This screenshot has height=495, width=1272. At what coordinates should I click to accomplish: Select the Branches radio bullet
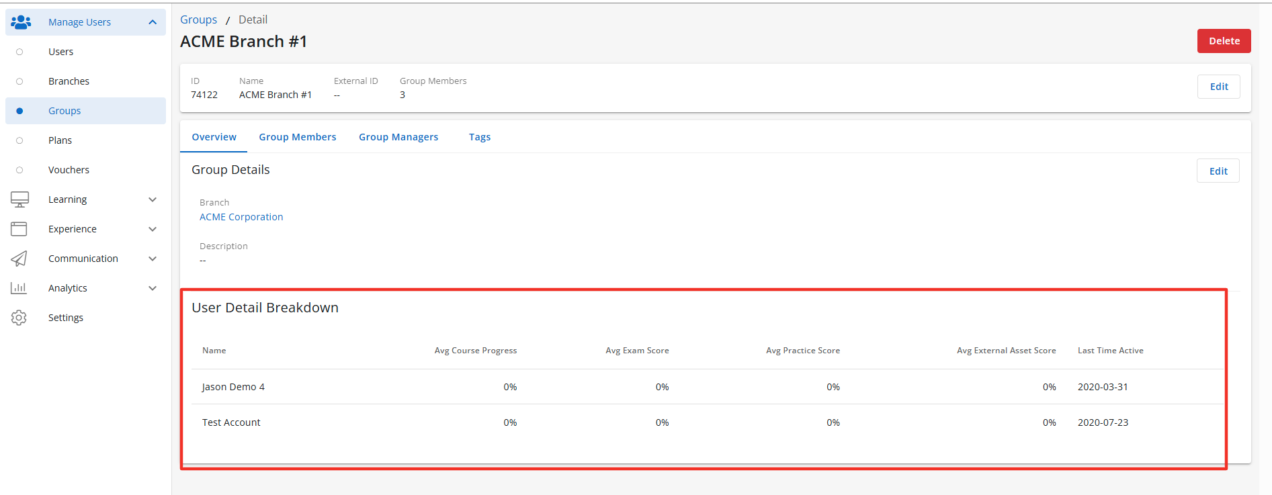click(x=19, y=81)
